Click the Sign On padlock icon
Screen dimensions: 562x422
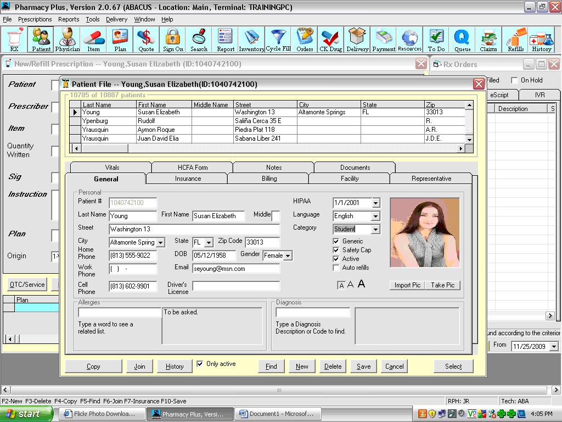coord(172,40)
